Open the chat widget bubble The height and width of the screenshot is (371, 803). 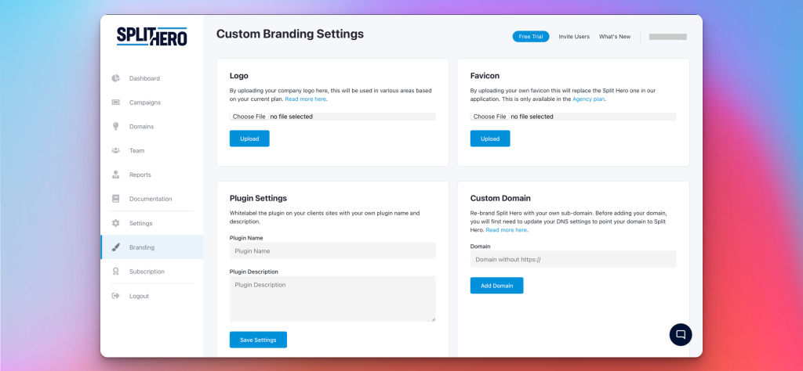click(x=681, y=335)
